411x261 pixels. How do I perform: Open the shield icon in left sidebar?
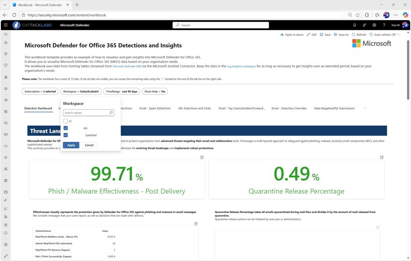(x=5, y=65)
